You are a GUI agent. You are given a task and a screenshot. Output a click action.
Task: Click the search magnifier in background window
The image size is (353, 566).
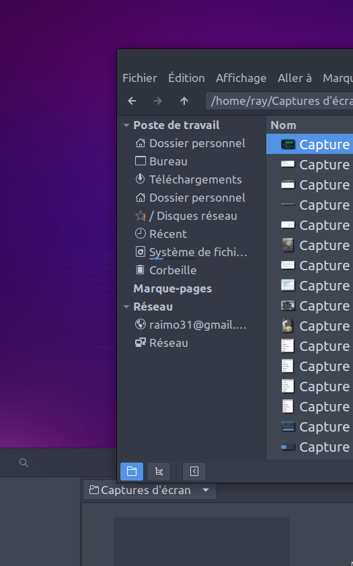24,462
